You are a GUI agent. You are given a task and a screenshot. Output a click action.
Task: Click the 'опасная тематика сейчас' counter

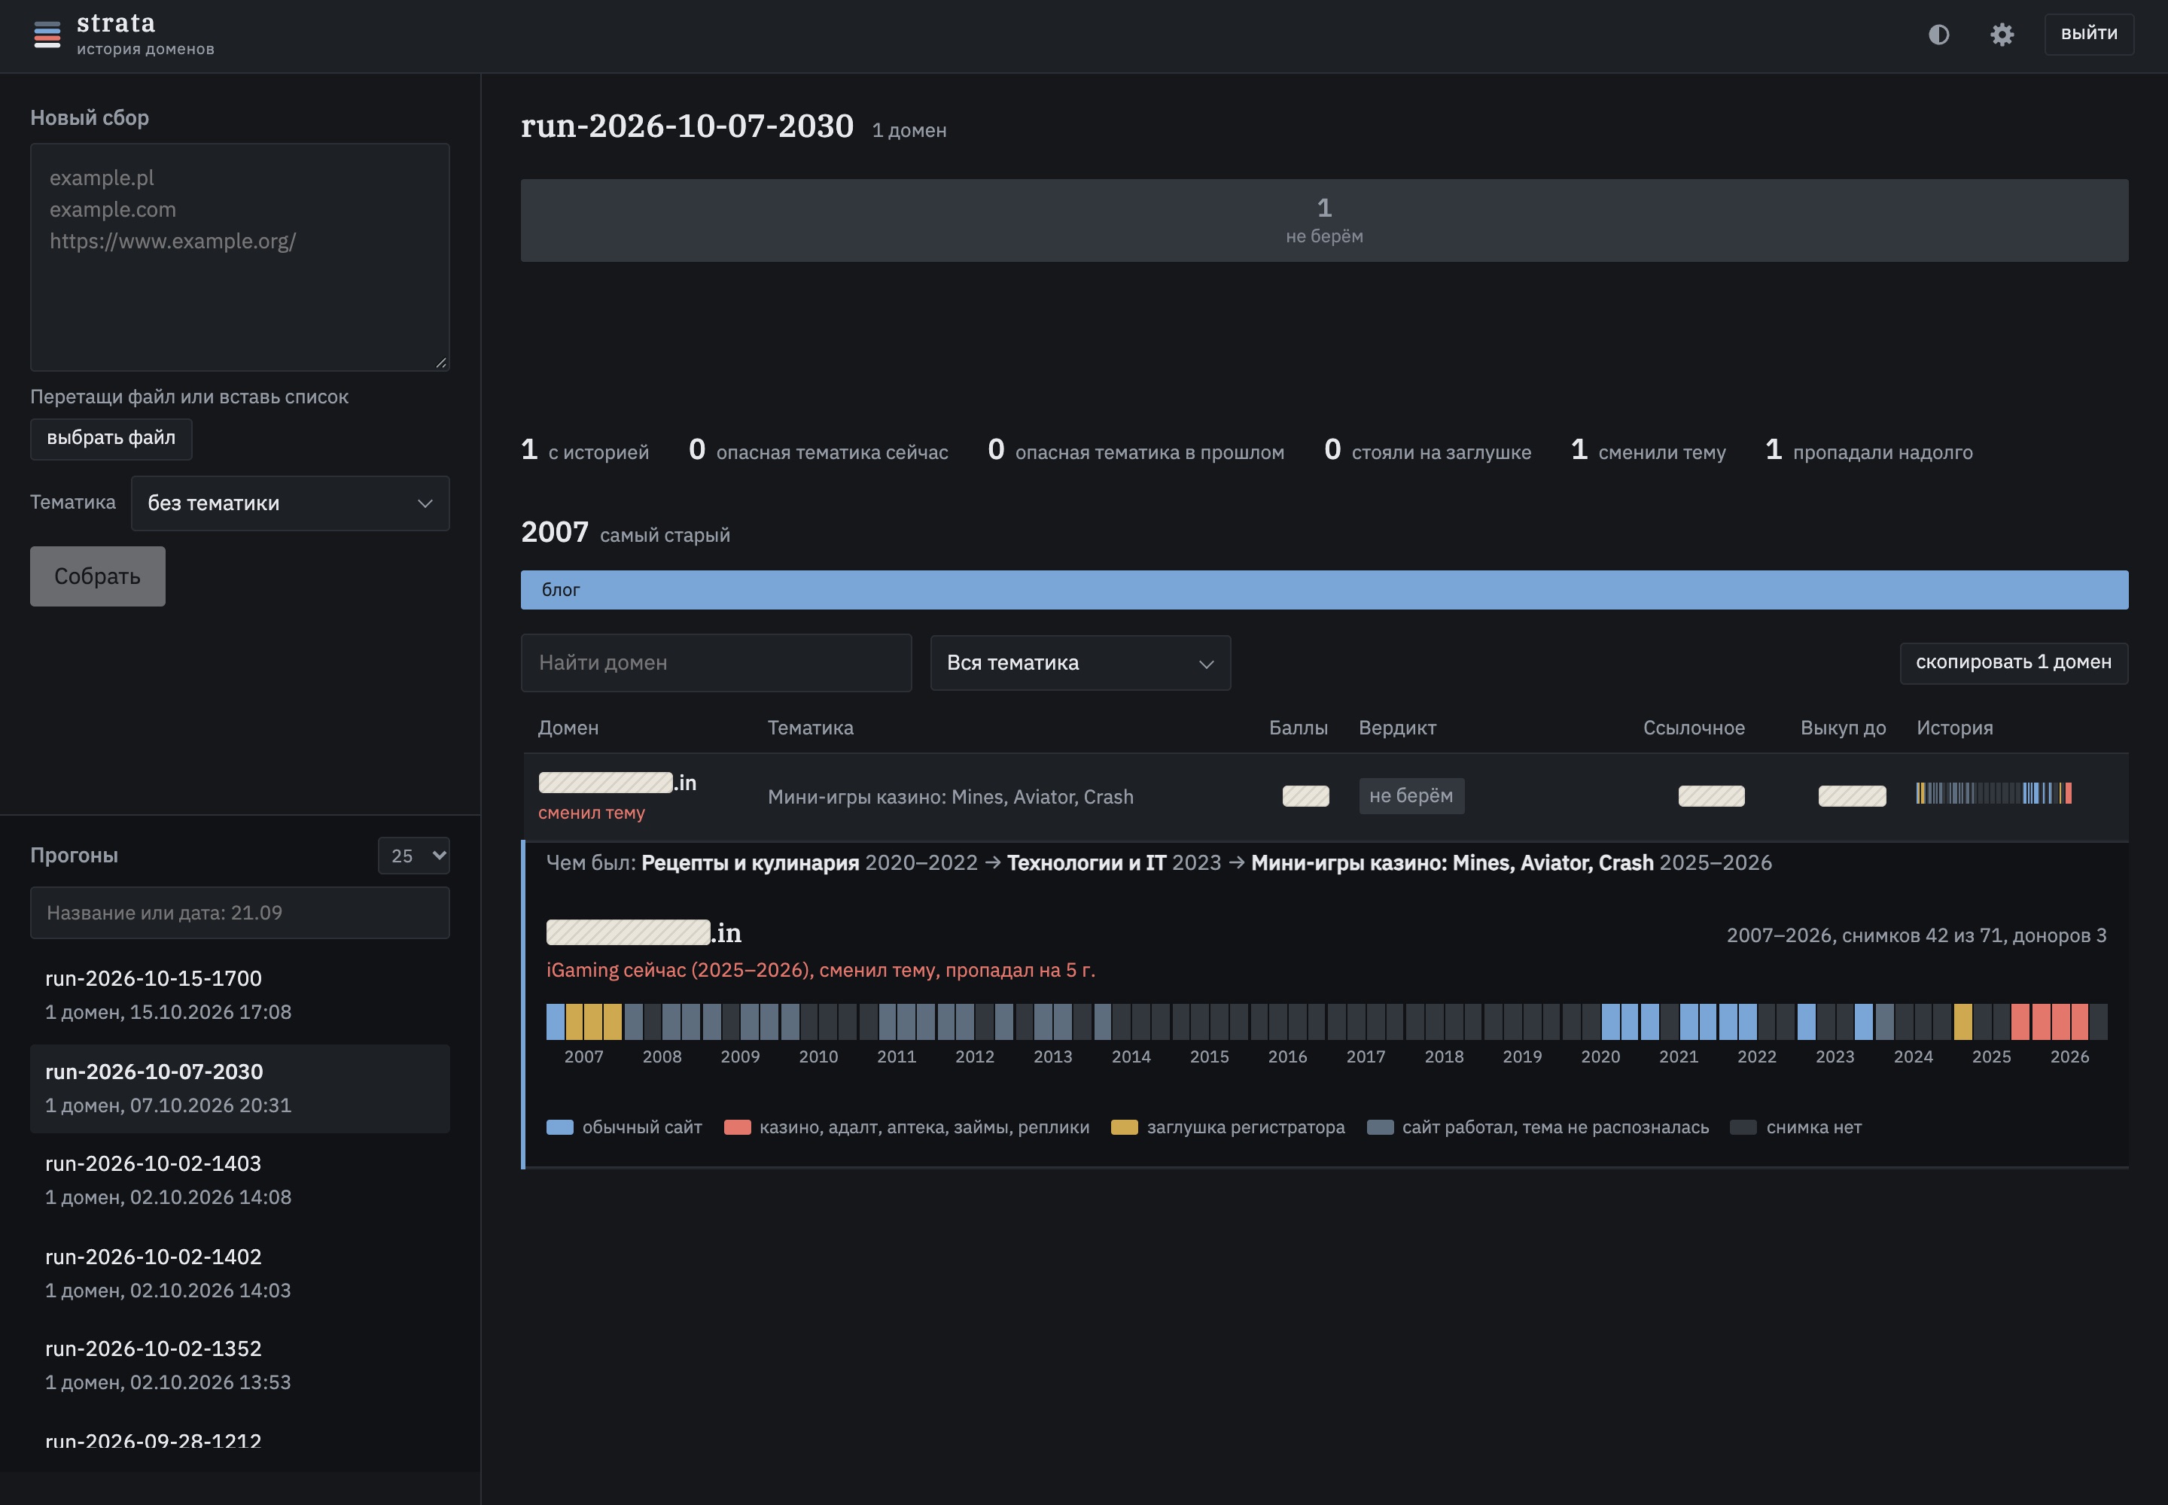818,451
